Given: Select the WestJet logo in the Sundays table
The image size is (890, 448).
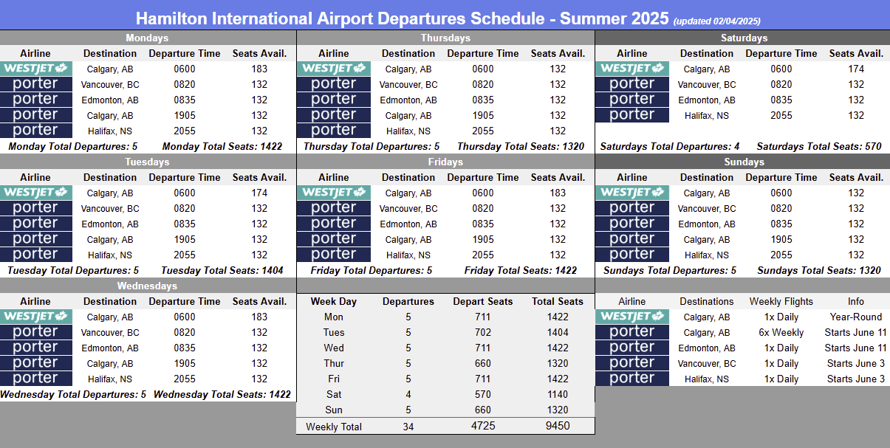Looking at the screenshot, I should [632, 193].
